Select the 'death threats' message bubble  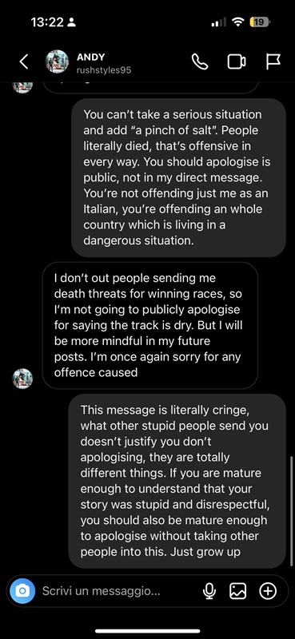pyautogui.click(x=150, y=325)
